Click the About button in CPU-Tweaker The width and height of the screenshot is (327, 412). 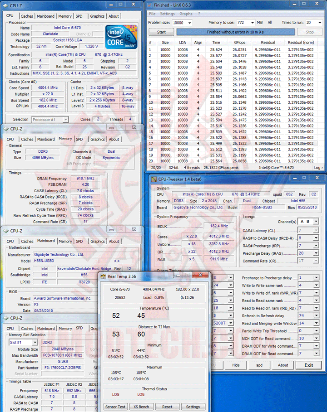tap(283, 365)
